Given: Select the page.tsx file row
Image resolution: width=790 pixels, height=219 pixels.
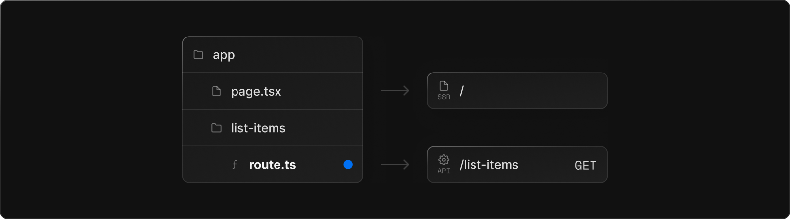Looking at the screenshot, I should click(273, 91).
